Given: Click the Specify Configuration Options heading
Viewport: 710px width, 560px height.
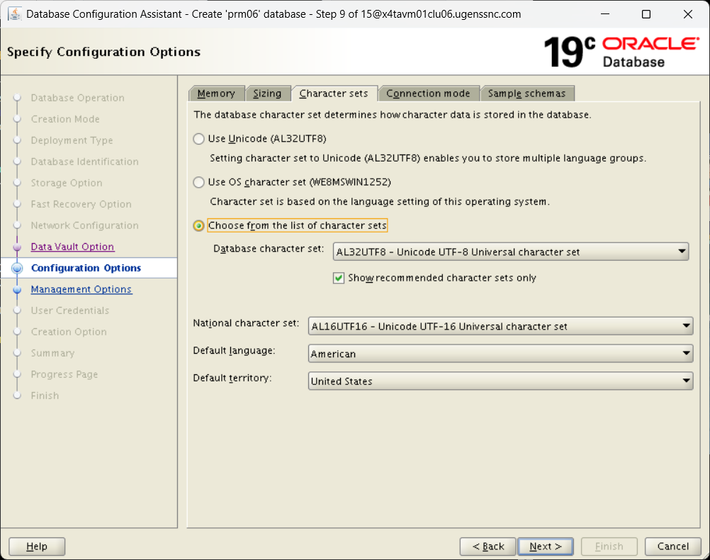Looking at the screenshot, I should pyautogui.click(x=103, y=52).
